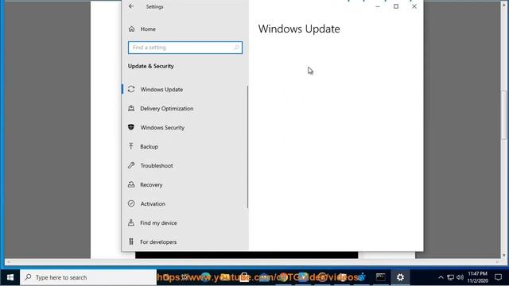Open the taskbar clock and date
The width and height of the screenshot is (509, 286).
click(x=477, y=277)
